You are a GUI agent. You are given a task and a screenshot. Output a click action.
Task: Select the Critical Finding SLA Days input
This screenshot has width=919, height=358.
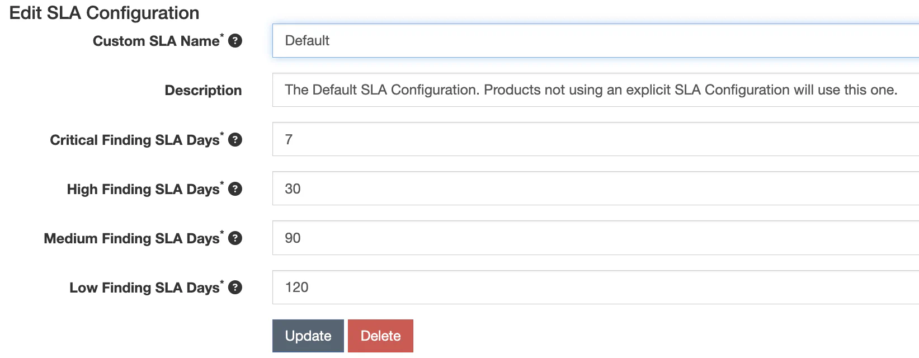click(596, 139)
